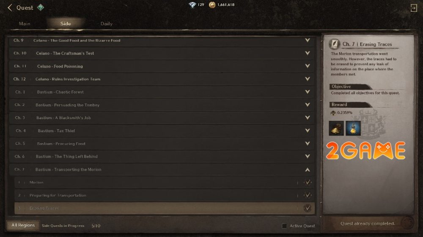Click the back arrow next to Quest
The height and width of the screenshot is (237, 423).
(x=10, y=8)
